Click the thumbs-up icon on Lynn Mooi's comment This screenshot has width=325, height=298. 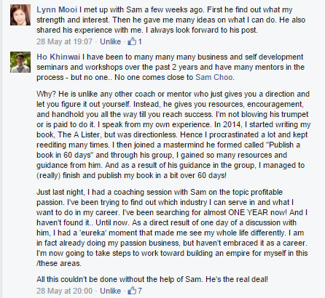132,41
